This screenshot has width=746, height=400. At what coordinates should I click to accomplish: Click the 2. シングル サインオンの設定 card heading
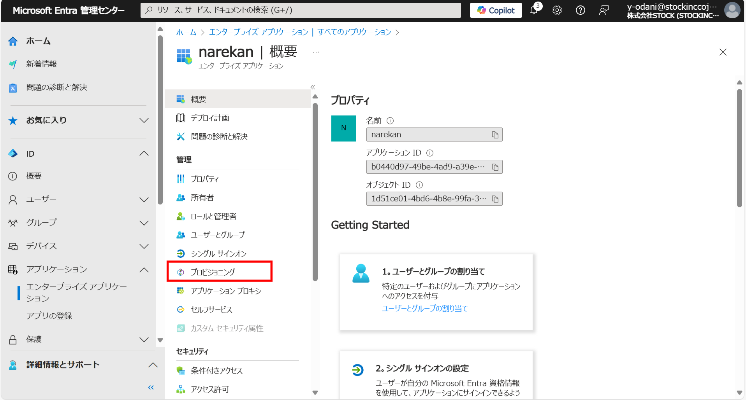pyautogui.click(x=422, y=368)
